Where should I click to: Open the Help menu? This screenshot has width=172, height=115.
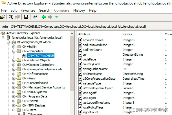point(92,10)
